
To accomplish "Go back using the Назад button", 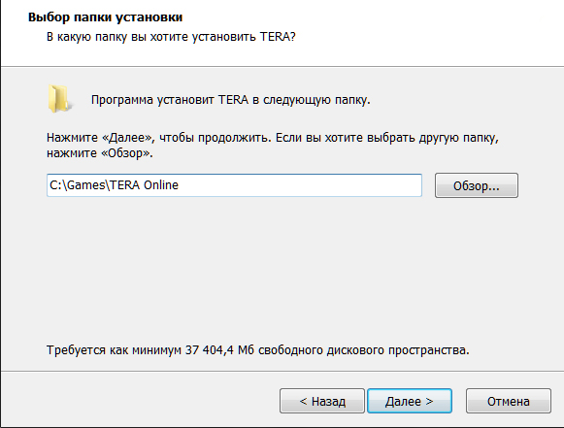I will click(322, 401).
